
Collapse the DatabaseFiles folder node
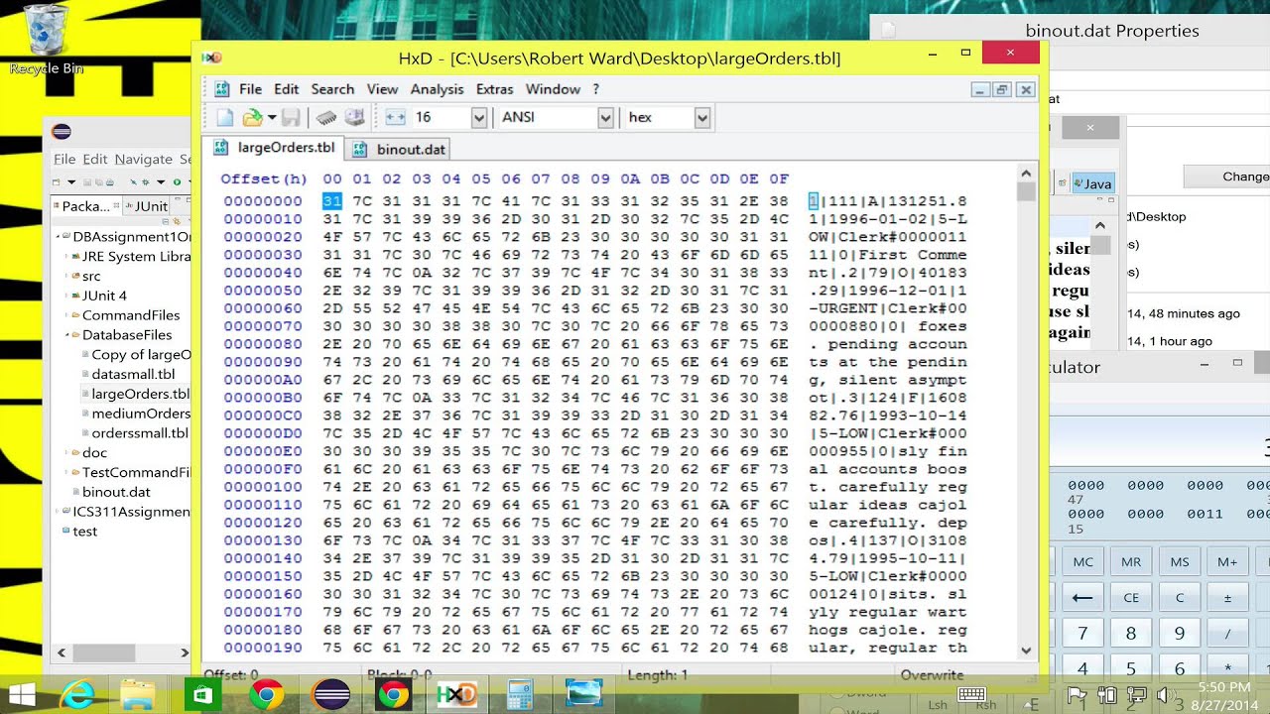click(68, 335)
